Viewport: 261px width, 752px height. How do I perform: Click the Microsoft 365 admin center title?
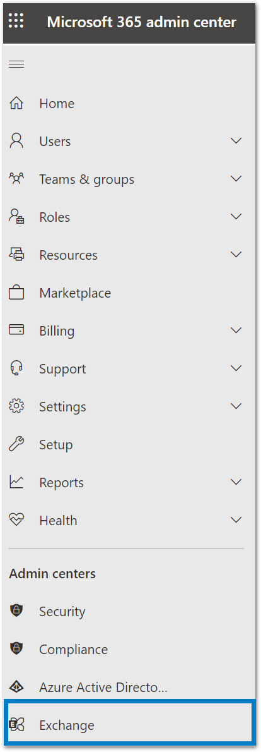coord(141,22)
